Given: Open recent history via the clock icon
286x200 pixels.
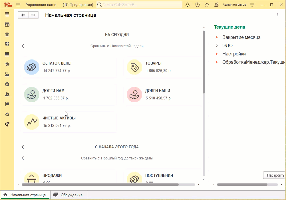Looking at the screenshot, I should (x=197, y=5).
